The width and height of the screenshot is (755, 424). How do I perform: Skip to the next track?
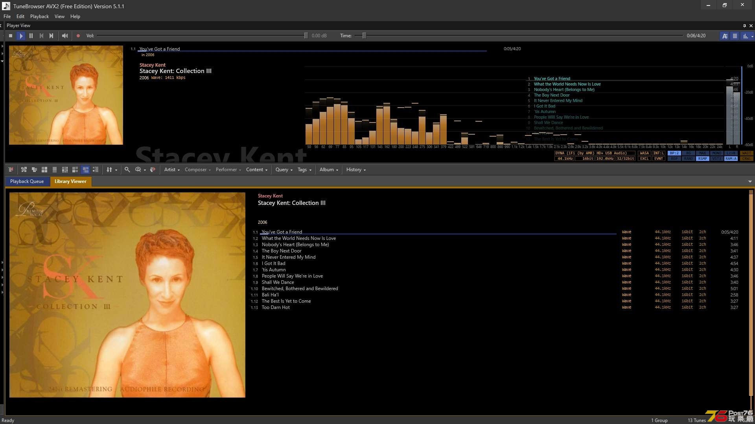tap(52, 36)
